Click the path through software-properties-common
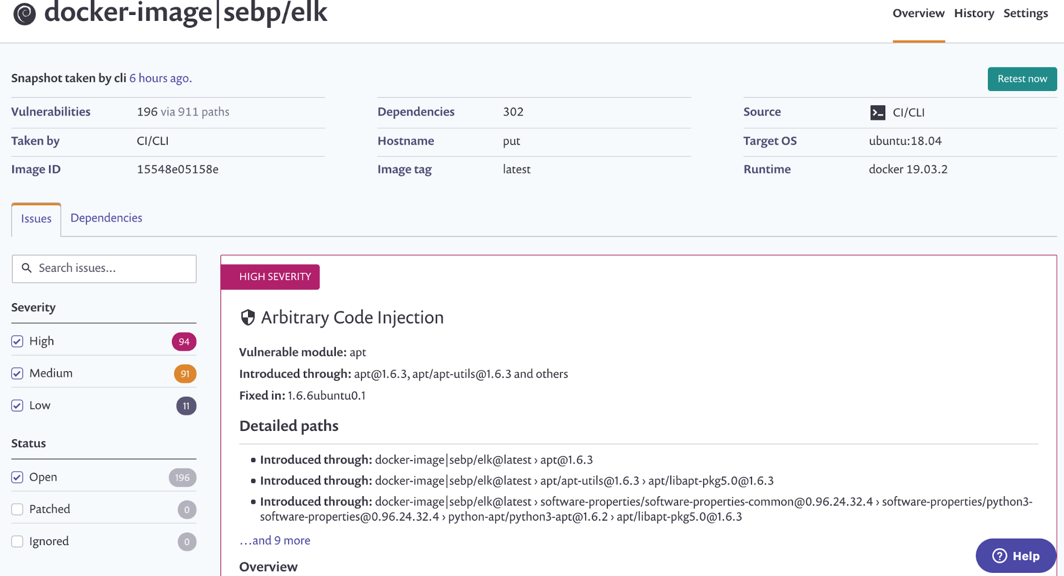The image size is (1064, 576). coord(646,509)
